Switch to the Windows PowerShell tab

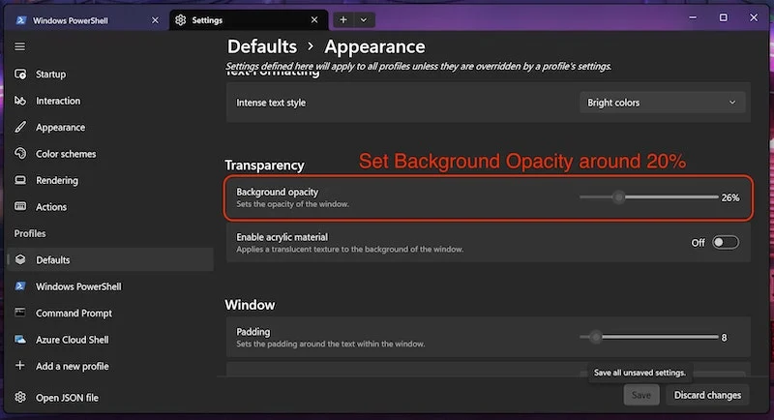pyautogui.click(x=88, y=20)
